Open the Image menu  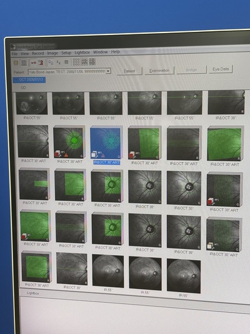point(52,53)
